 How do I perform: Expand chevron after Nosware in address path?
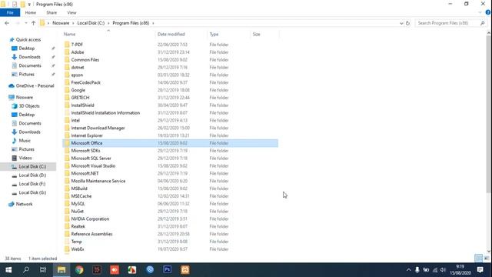tap(73, 23)
